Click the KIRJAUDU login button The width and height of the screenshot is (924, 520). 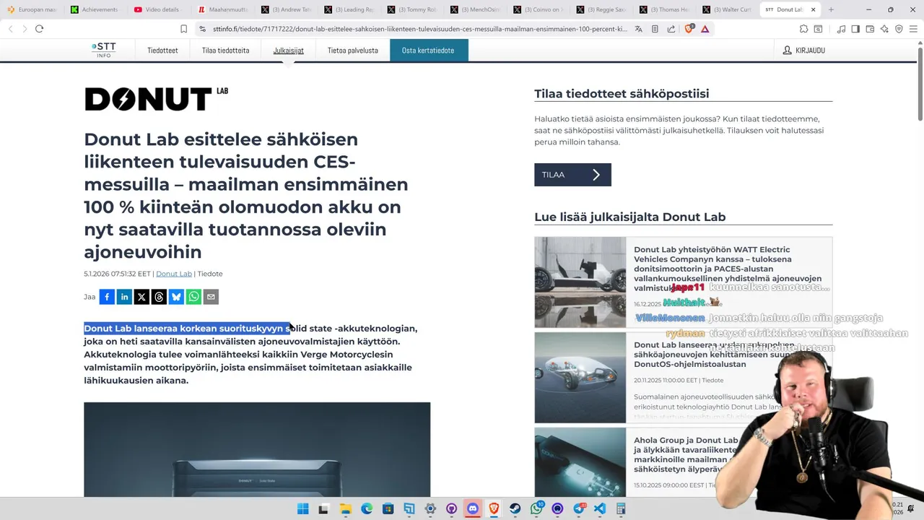point(803,51)
